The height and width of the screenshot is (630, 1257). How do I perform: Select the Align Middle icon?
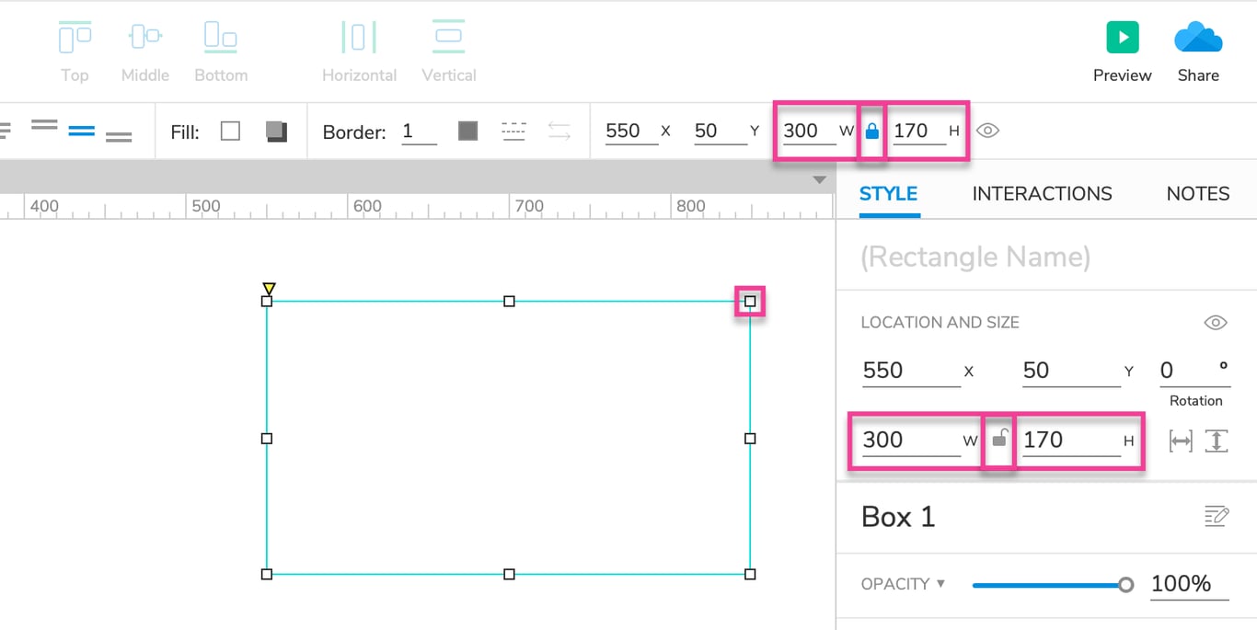coord(145,38)
